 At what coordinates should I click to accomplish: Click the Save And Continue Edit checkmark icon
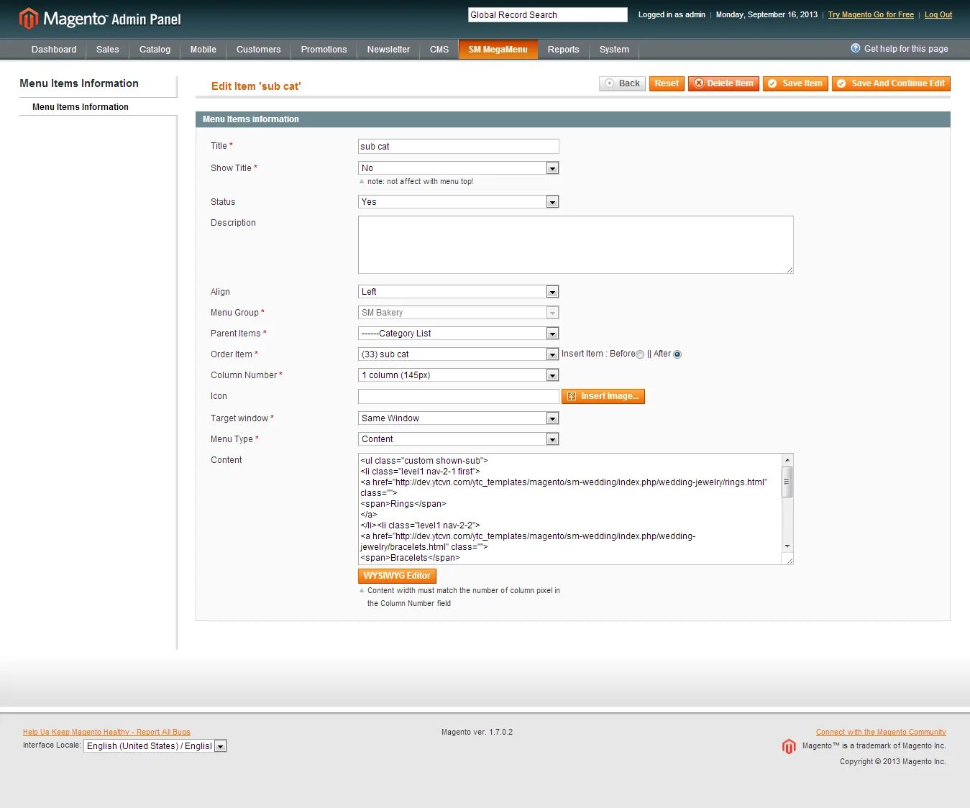click(841, 83)
